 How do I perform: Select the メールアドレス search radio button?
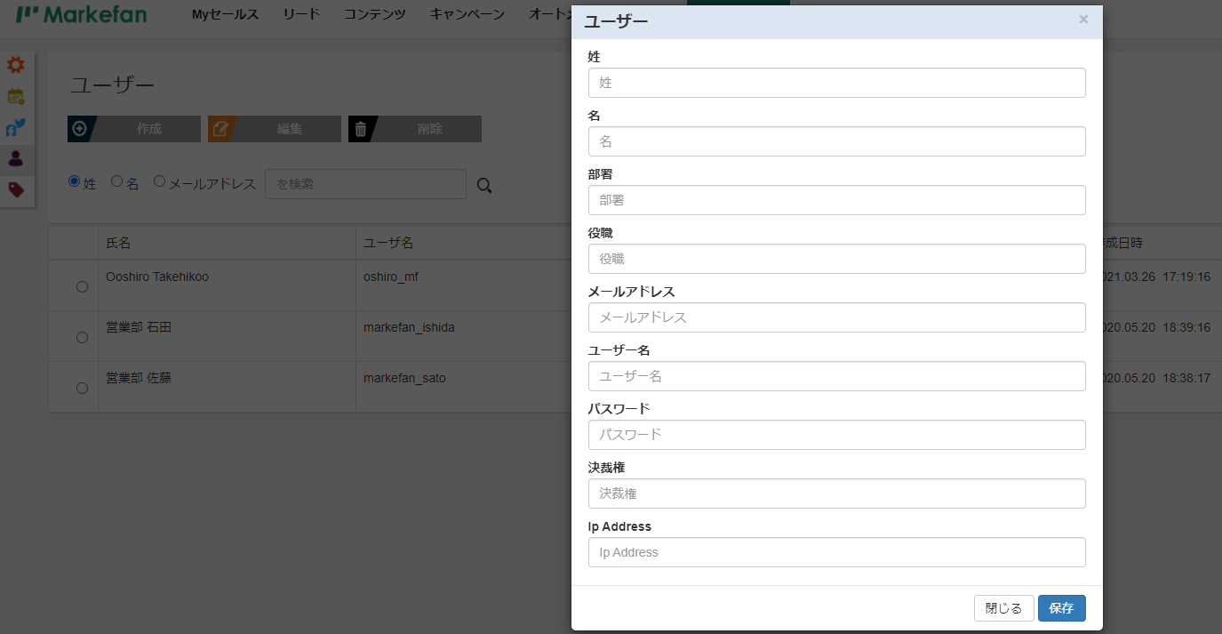(160, 181)
